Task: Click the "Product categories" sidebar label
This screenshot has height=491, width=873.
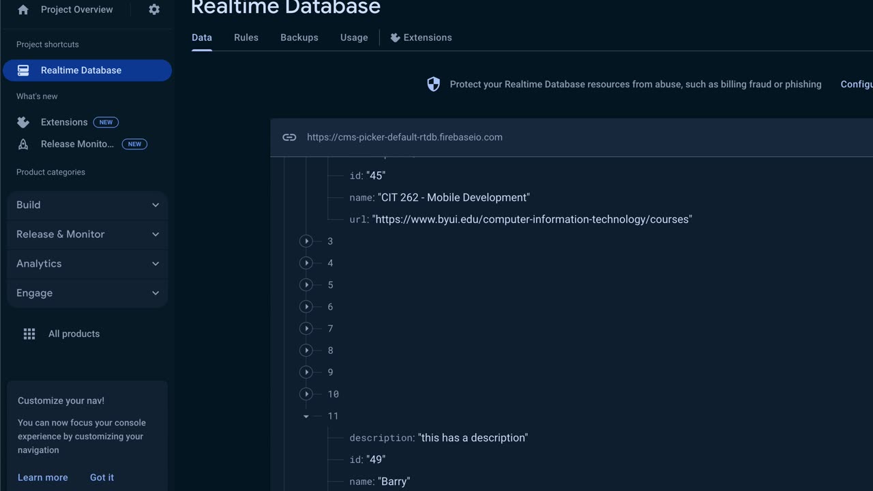Action: click(x=50, y=172)
